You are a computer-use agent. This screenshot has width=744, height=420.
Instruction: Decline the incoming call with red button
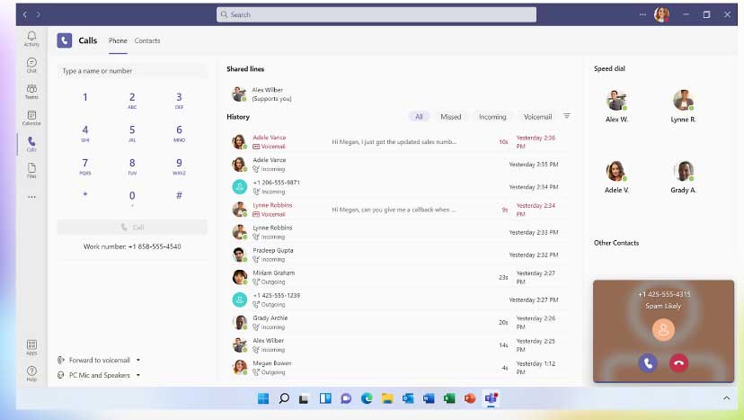(678, 362)
